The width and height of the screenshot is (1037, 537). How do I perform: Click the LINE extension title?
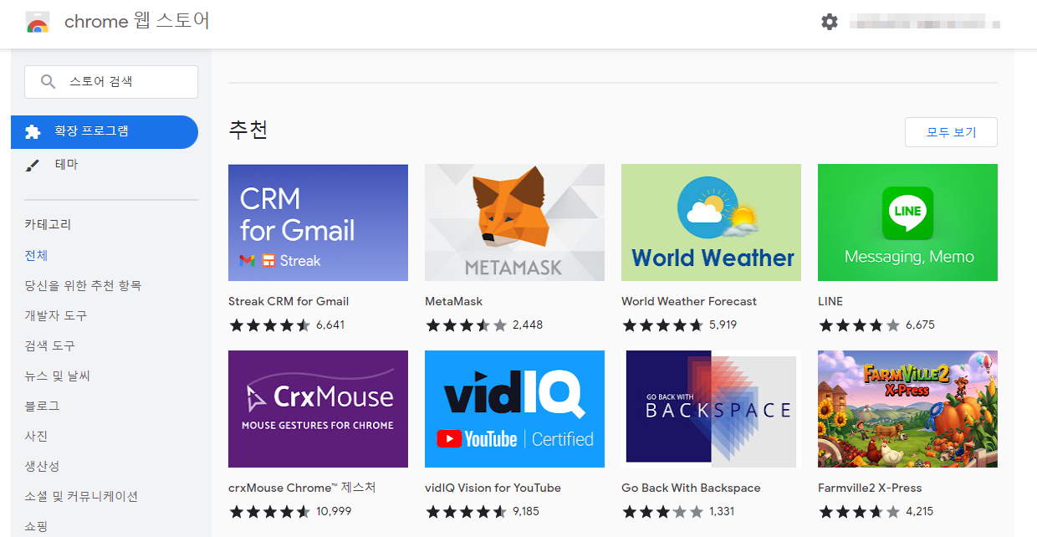[x=830, y=301]
